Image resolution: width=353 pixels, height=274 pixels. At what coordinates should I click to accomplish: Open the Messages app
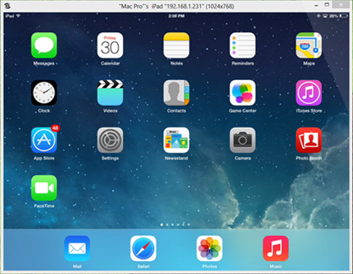coord(44,45)
